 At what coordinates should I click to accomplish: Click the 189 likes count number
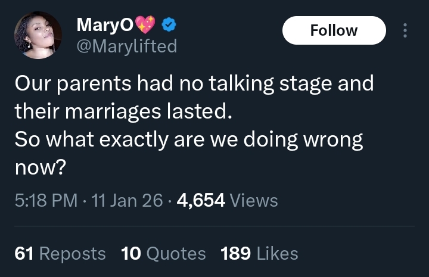pos(236,254)
